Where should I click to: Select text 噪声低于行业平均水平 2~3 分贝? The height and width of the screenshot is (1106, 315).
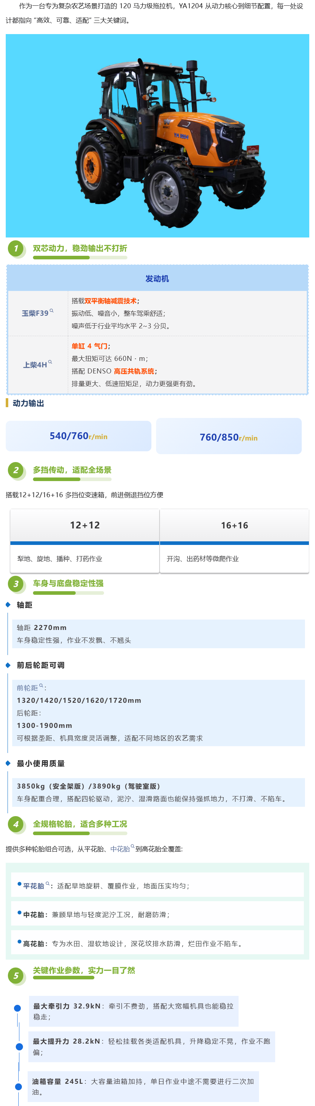121,326
